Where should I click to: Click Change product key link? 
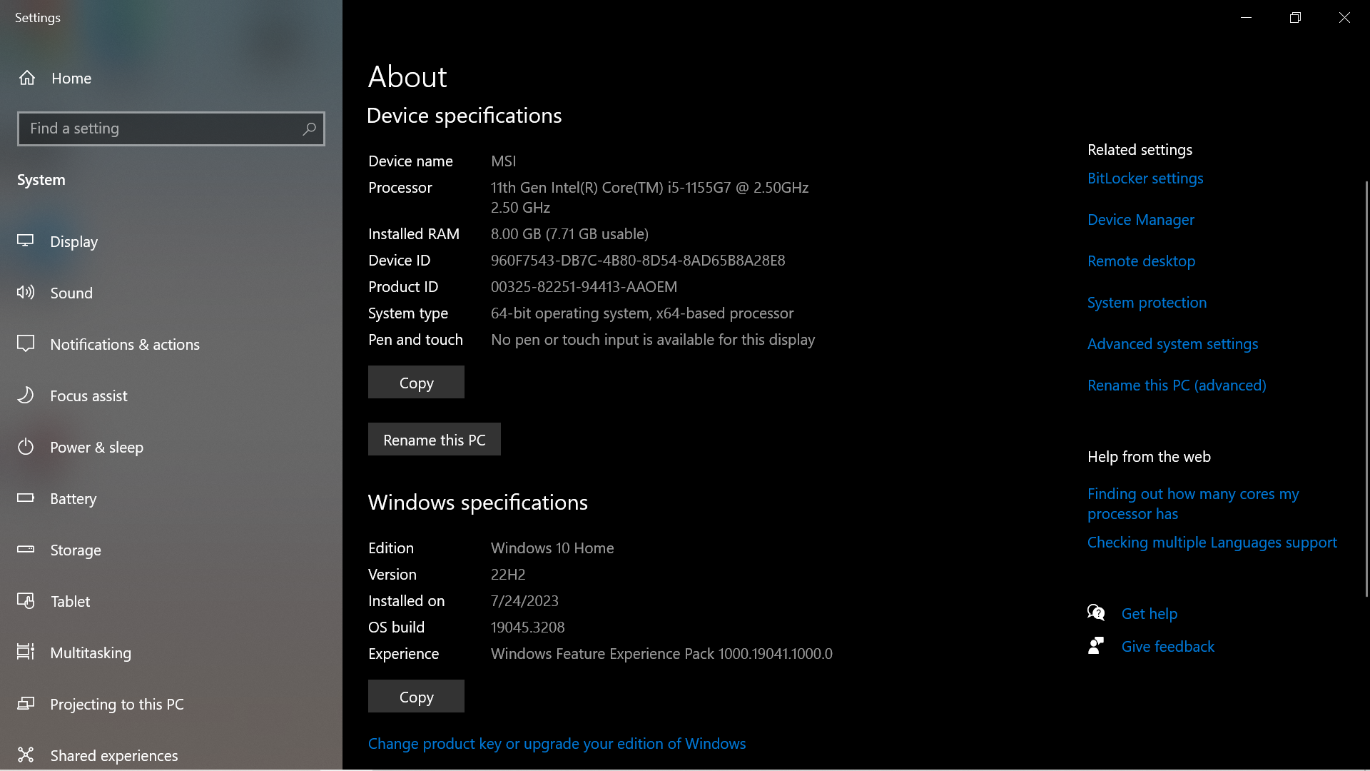tap(557, 743)
